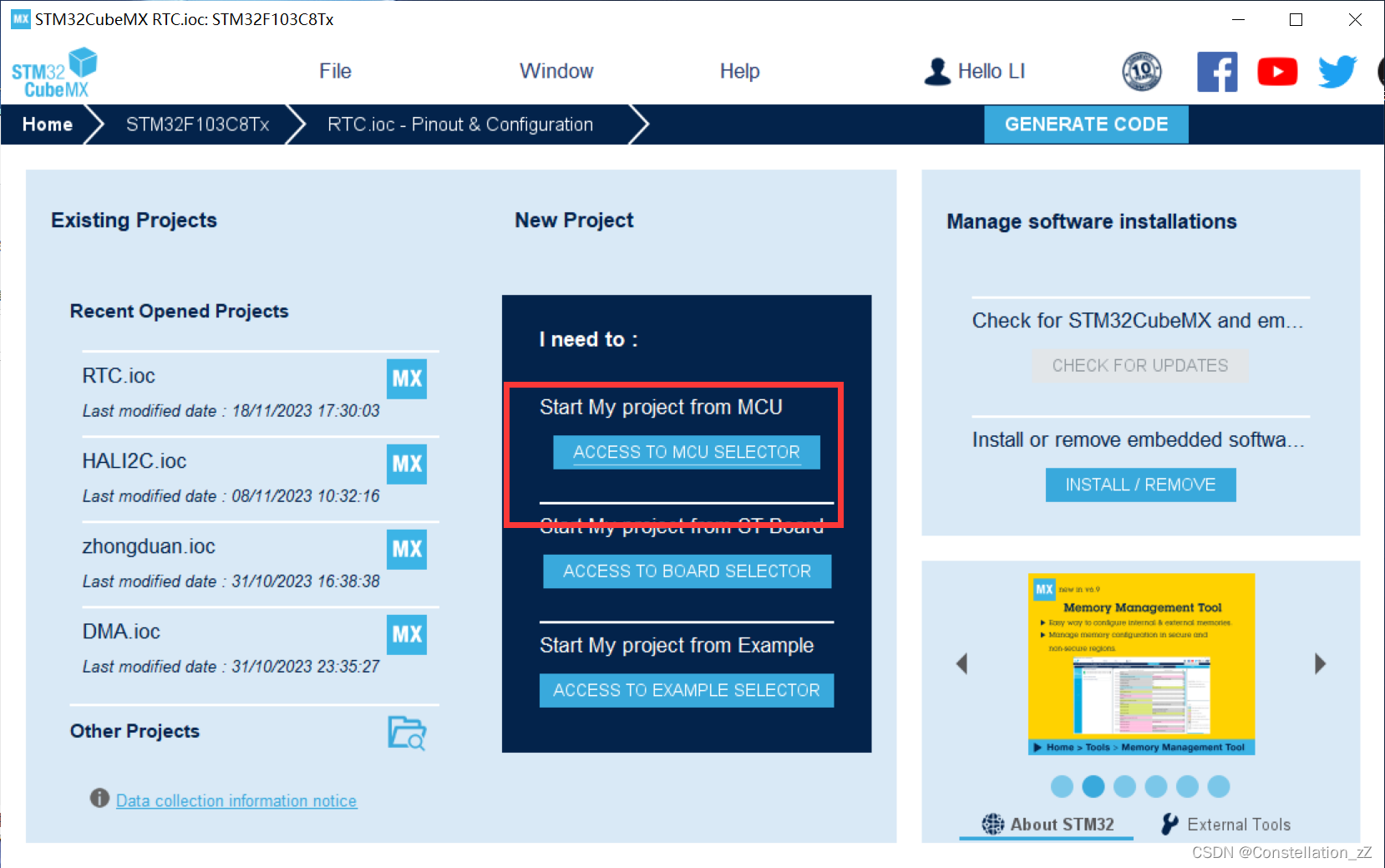Open the HALI2C.ioc project MX icon
The image size is (1385, 868).
pyautogui.click(x=407, y=464)
